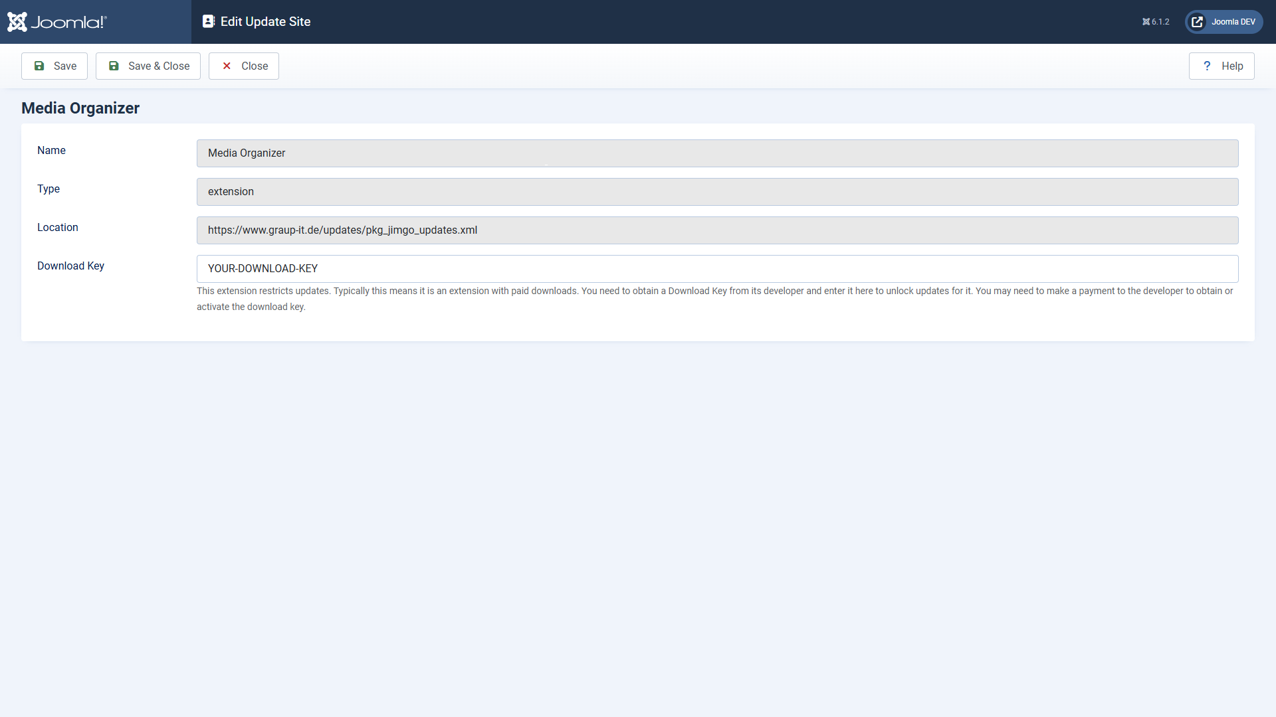This screenshot has width=1276, height=717.
Task: Open the Help button
Action: (x=1222, y=66)
